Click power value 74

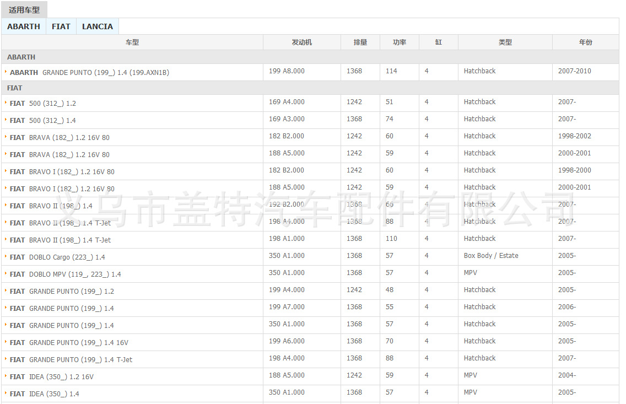(x=389, y=119)
